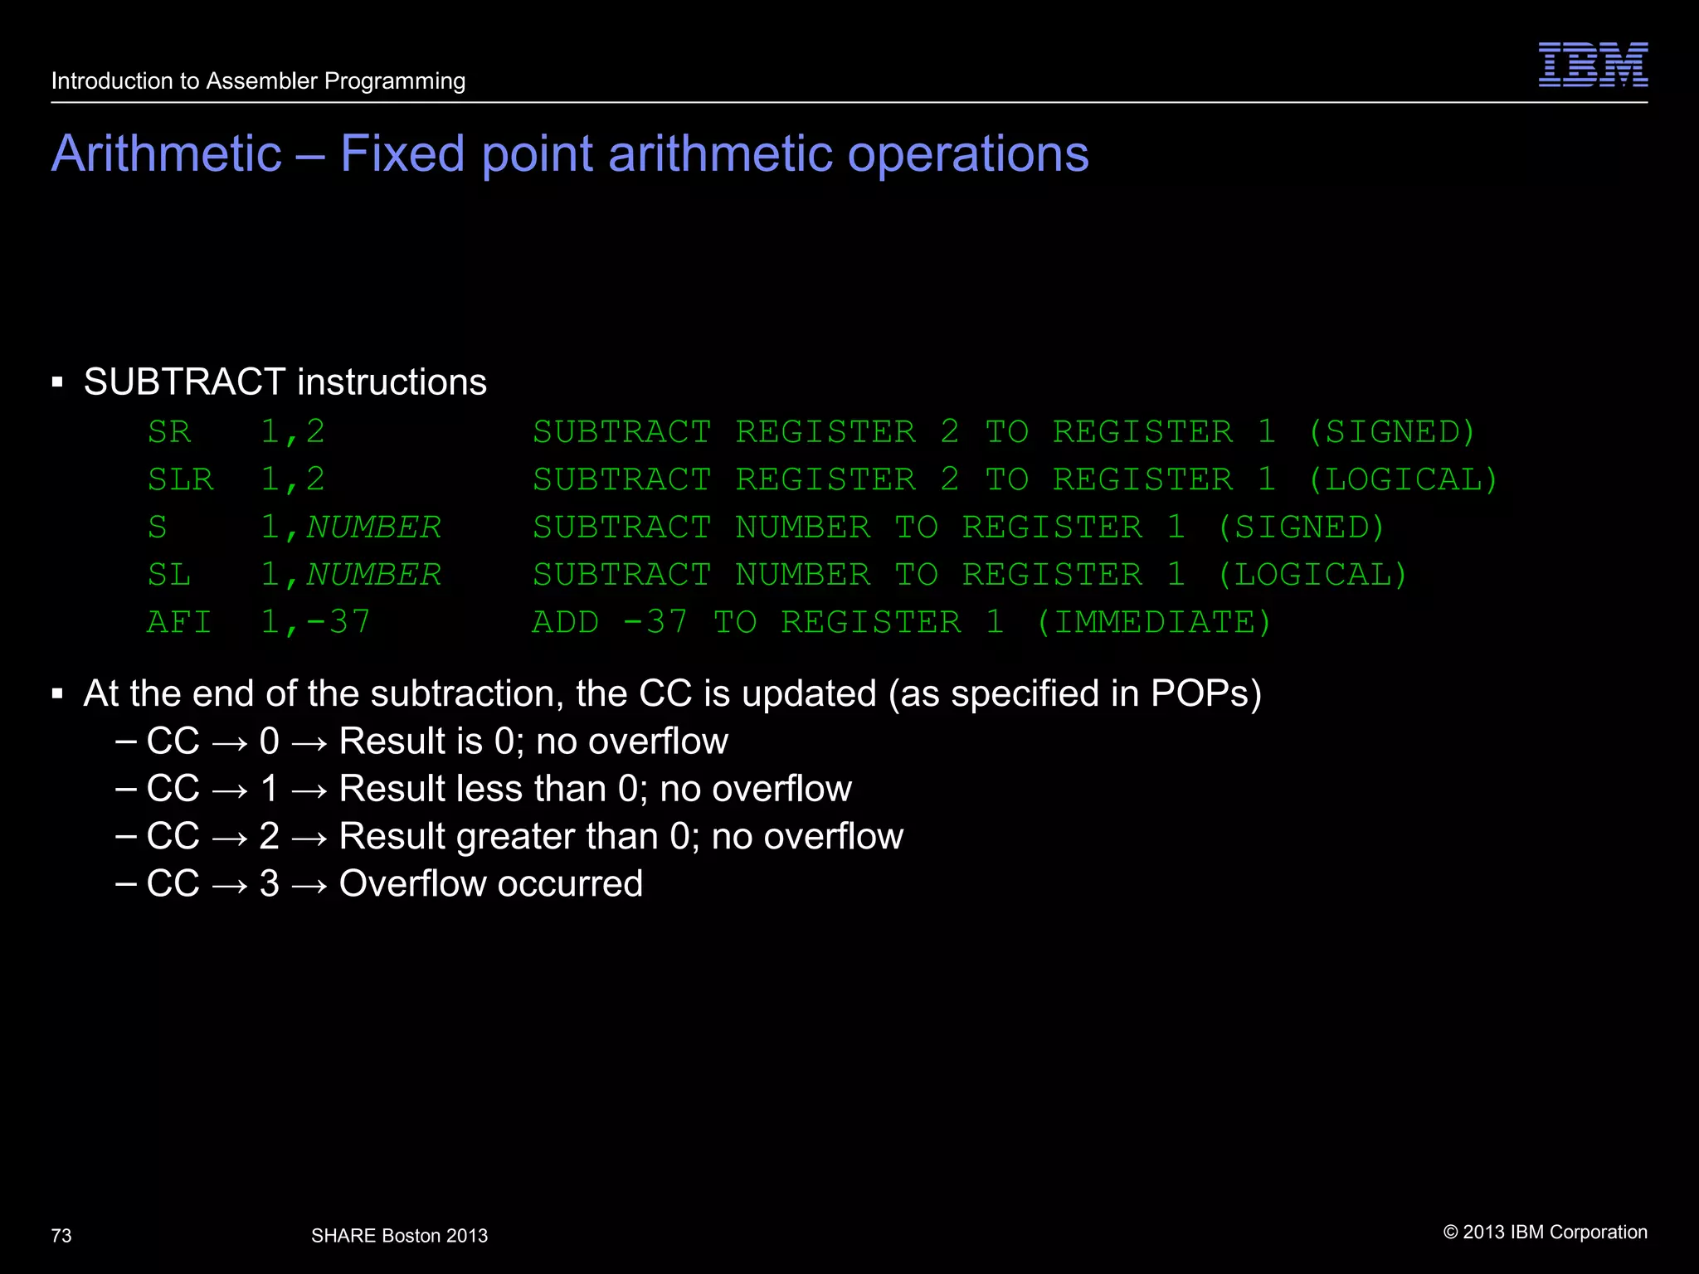Select the SR 1,2 instruction line
This screenshot has height=1274, width=1699.
pos(236,432)
